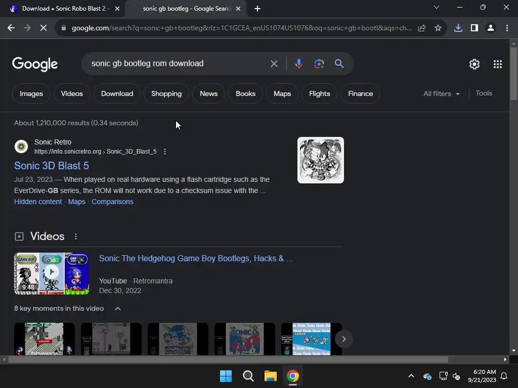Close the Sonic Robo Blast 2 tab

[x=117, y=9]
